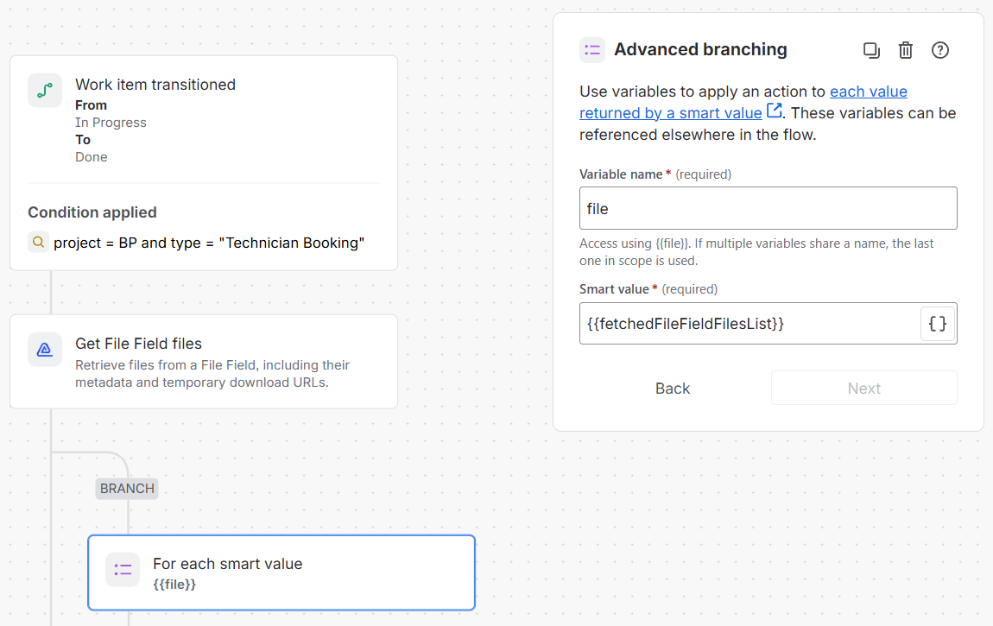Select the For each smart value branch card
Screen dimensions: 993x626
click(281, 572)
